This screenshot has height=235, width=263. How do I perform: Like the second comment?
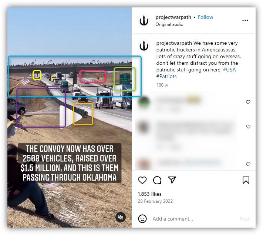coord(248,127)
